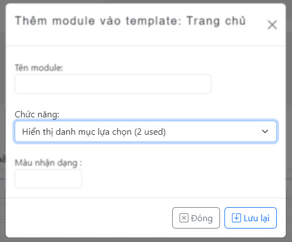Click the 'Tên module:' label
Image resolution: width=292 pixels, height=242 pixels.
tap(39, 68)
